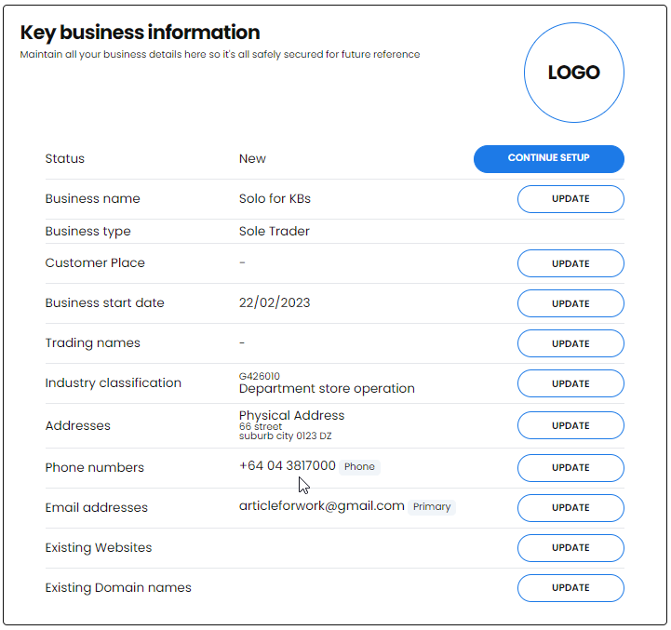The width and height of the screenshot is (671, 630).
Task: Click the circular LOGO placeholder
Action: 574,73
